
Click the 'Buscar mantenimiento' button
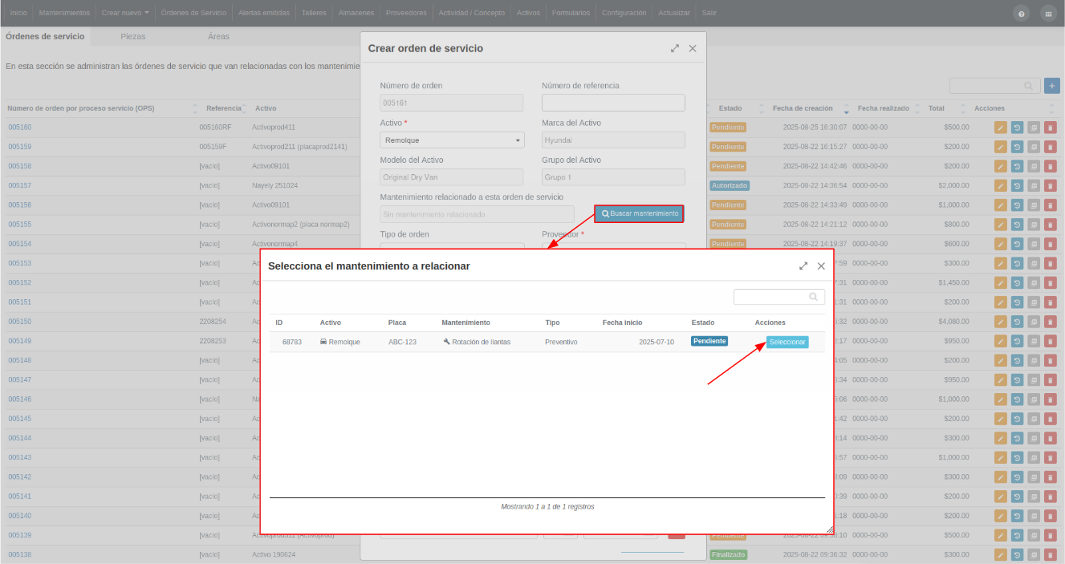click(x=640, y=213)
